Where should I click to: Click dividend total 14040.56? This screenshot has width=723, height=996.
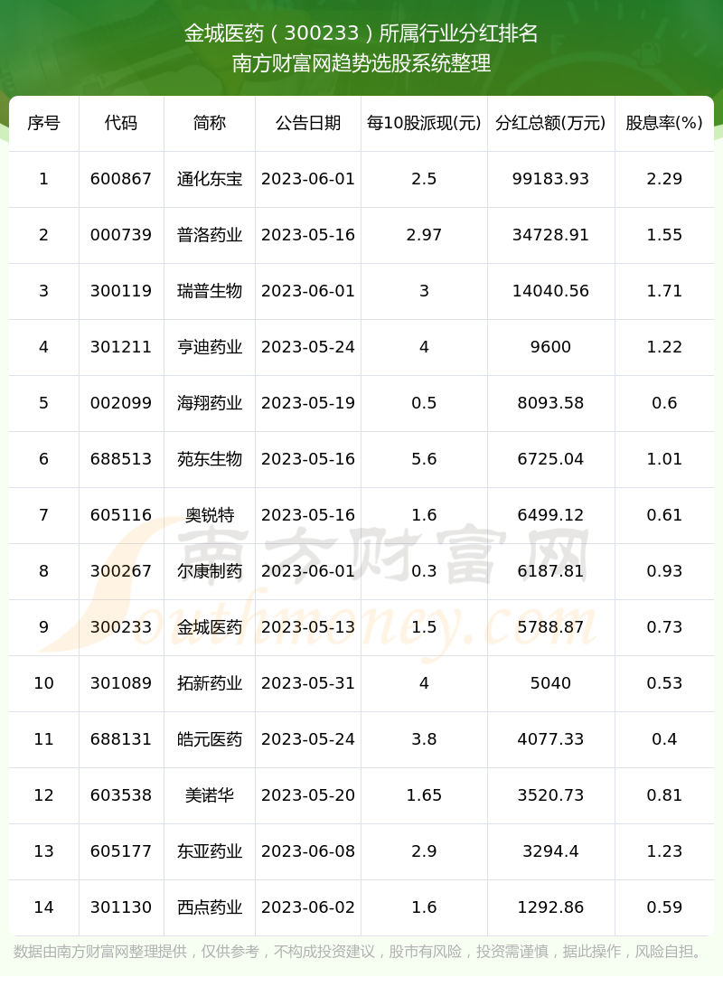[x=550, y=291]
